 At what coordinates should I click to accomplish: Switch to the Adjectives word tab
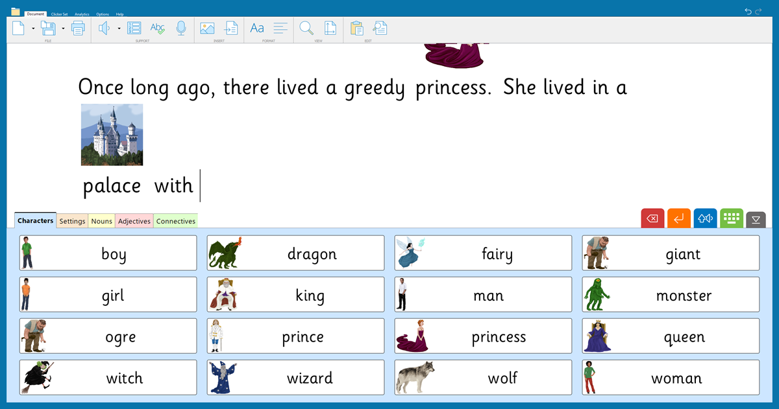tap(134, 221)
